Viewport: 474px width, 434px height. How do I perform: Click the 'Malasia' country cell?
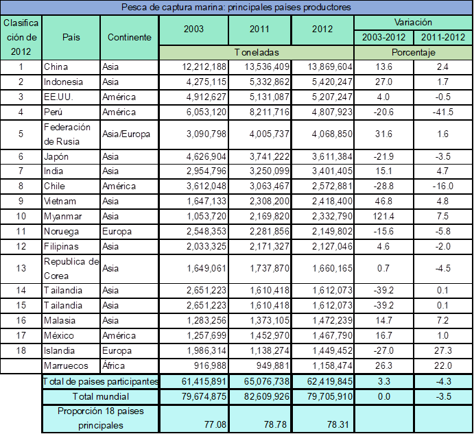[x=71, y=321]
